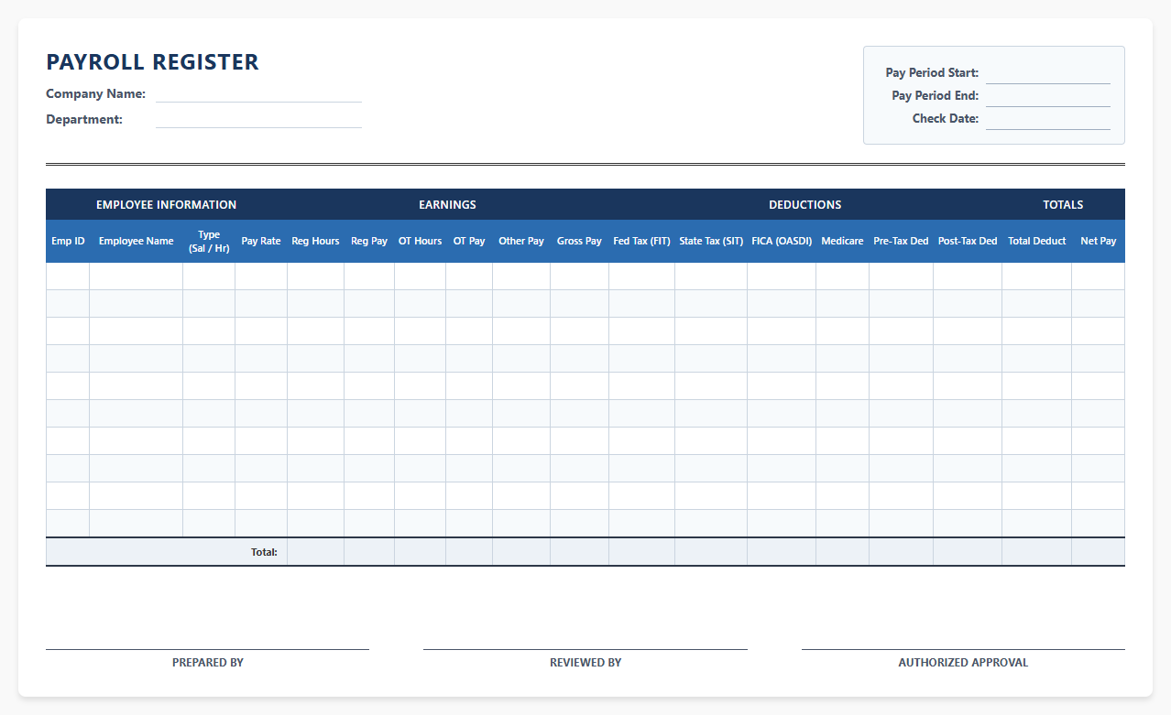The image size is (1171, 715).
Task: Click the Company Name input line
Action: coord(258,93)
